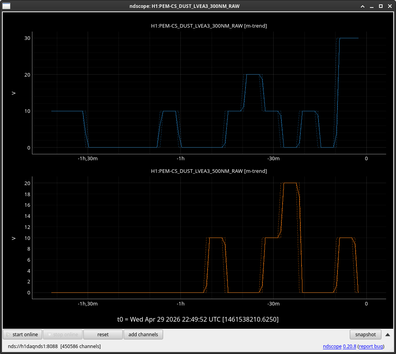The image size is (396, 354).
Task: Click the reset button
Action: click(103, 335)
